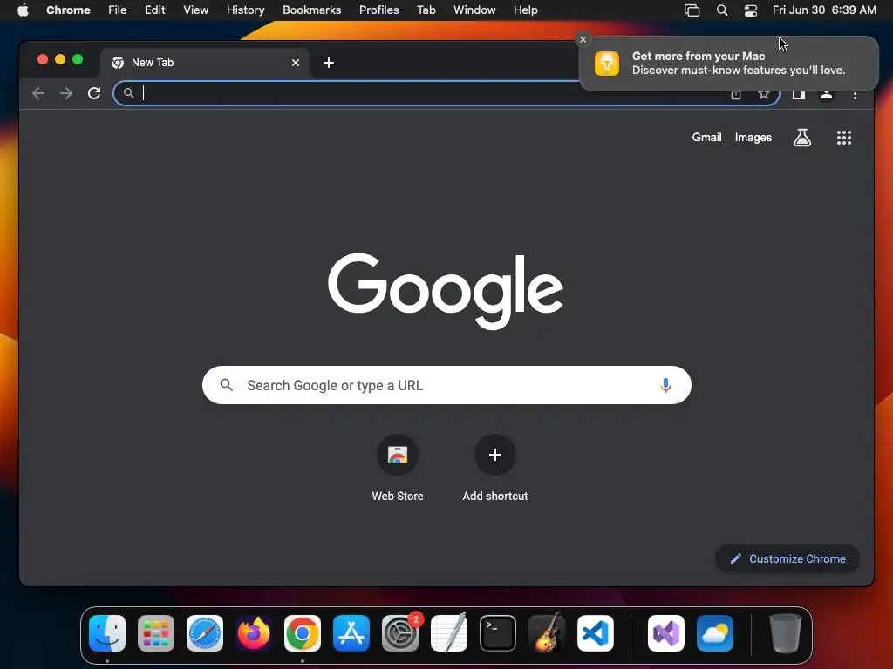Open the Profiles menu
Screen dimensions: 893x669
click(x=378, y=10)
